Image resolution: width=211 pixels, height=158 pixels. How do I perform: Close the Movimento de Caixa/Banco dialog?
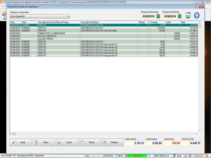coord(201,7)
